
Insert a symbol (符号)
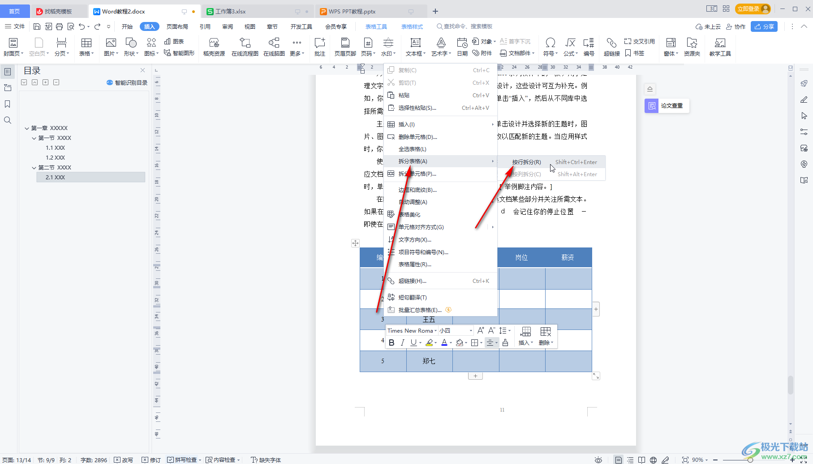pyautogui.click(x=550, y=47)
